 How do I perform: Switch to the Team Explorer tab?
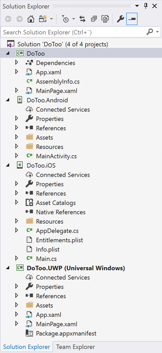tap(75, 347)
